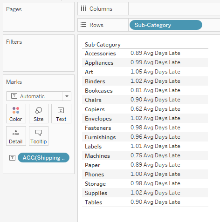The image size is (220, 222).
Task: Click the Rows shelf icon
Action: [x=83, y=25]
